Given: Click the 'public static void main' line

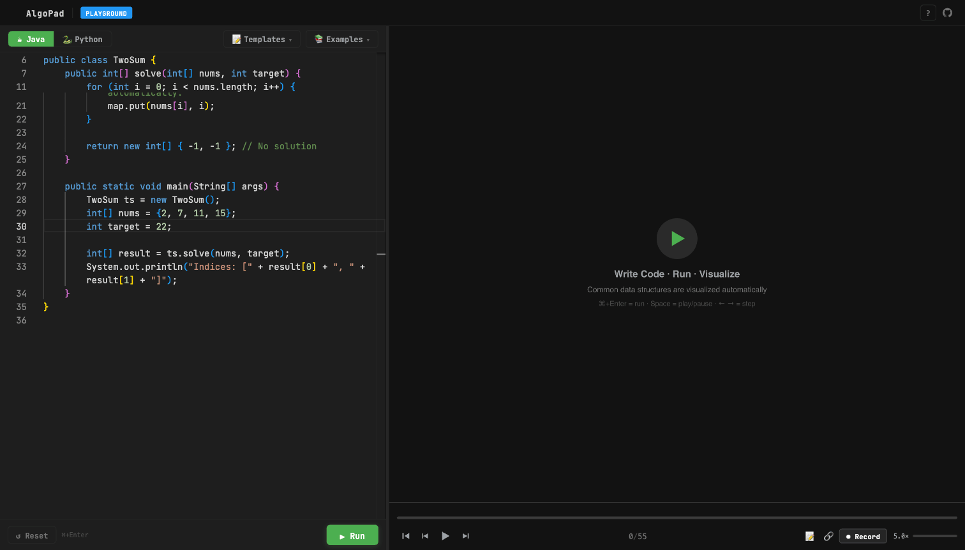Looking at the screenshot, I should coord(172,186).
